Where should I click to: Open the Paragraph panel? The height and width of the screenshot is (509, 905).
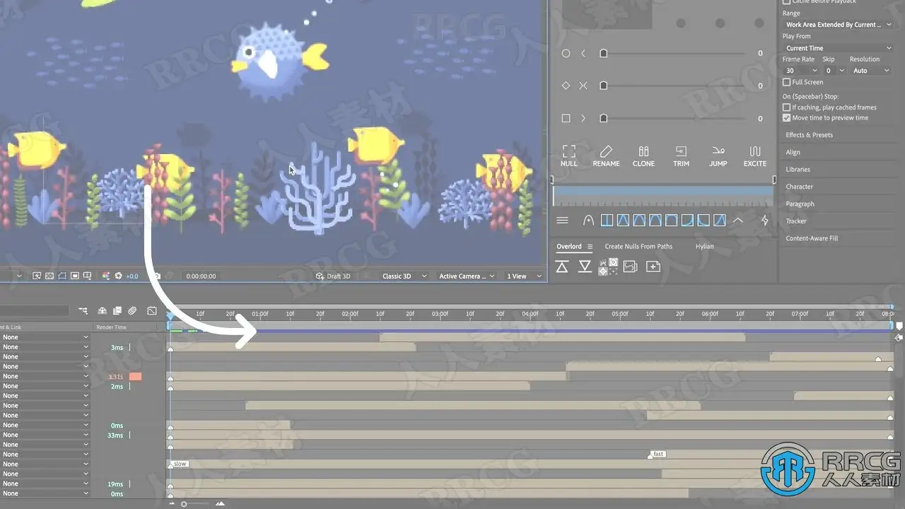(x=800, y=204)
